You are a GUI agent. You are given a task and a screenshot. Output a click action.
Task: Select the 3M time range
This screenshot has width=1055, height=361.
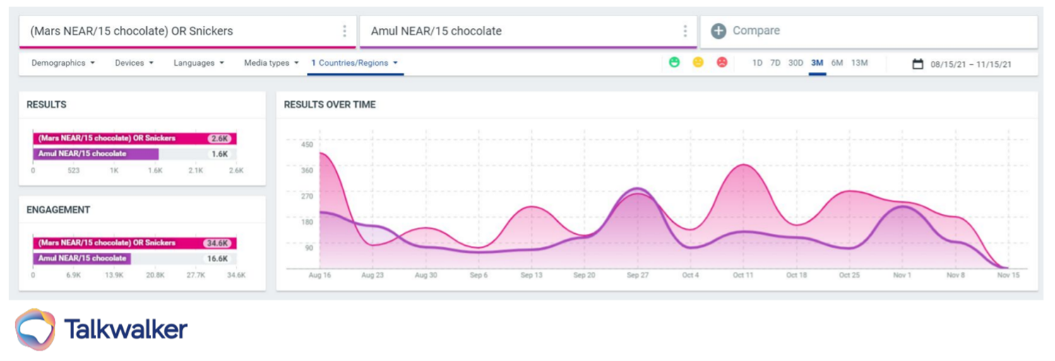(817, 63)
